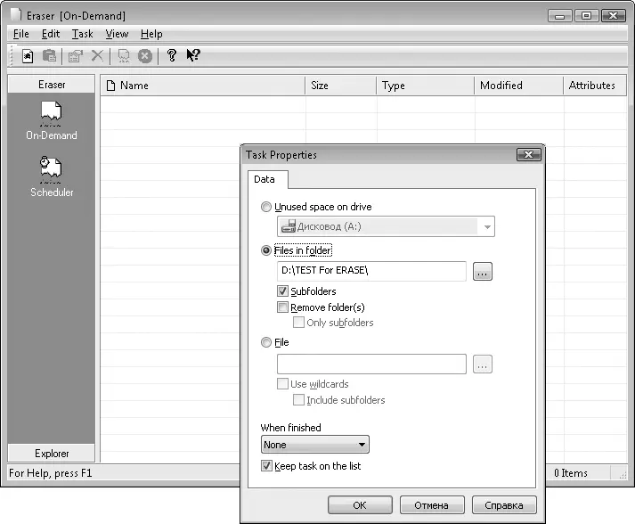Click the question mark Help toolbar icon
The height and width of the screenshot is (524, 635).
[x=172, y=55]
